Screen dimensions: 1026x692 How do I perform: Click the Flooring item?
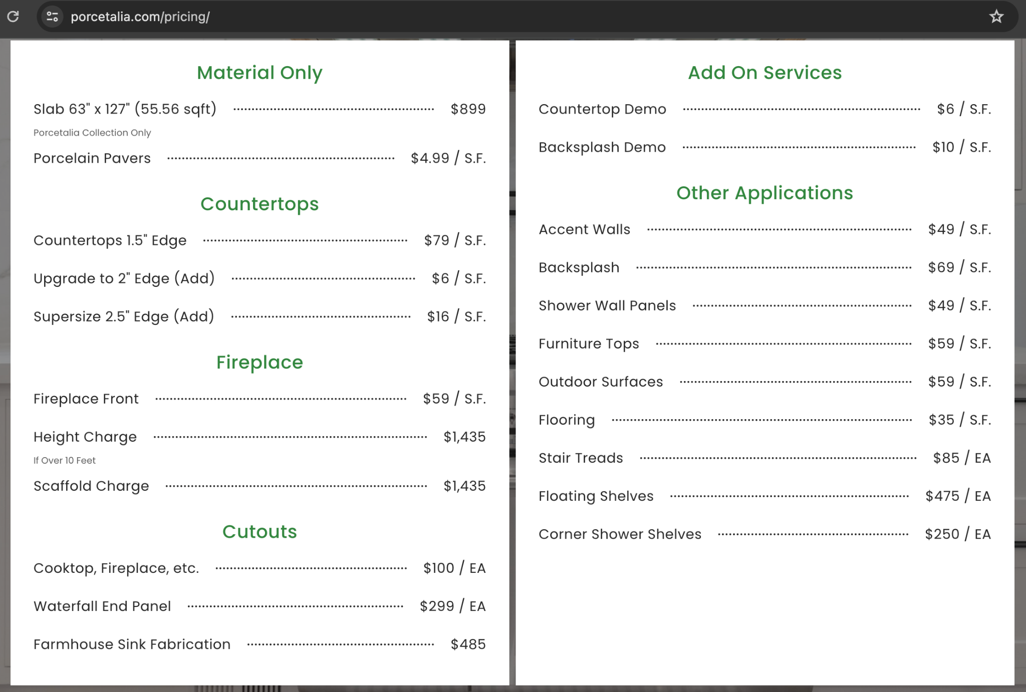point(567,420)
